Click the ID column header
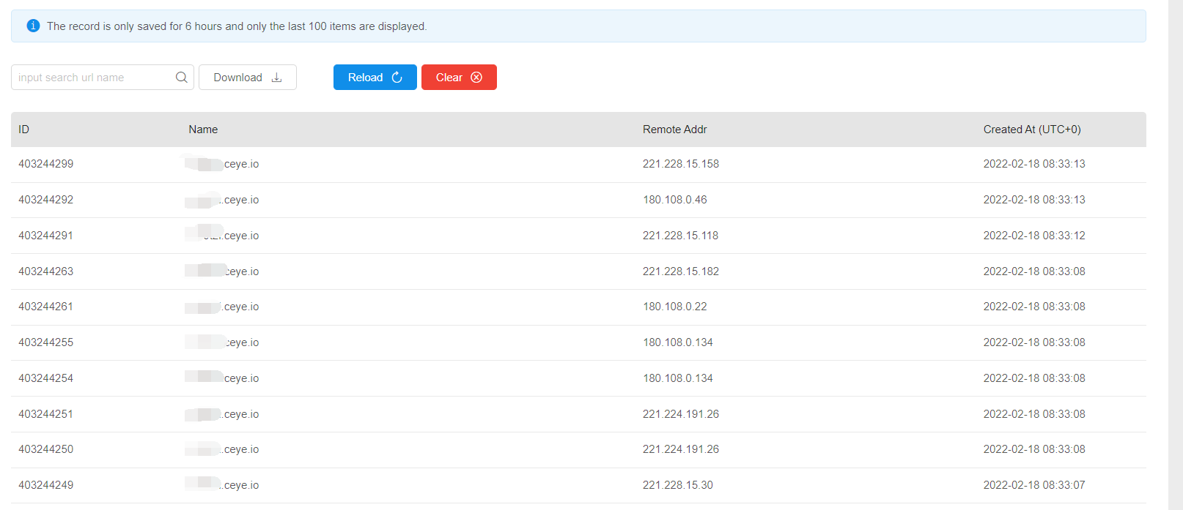 (x=24, y=130)
